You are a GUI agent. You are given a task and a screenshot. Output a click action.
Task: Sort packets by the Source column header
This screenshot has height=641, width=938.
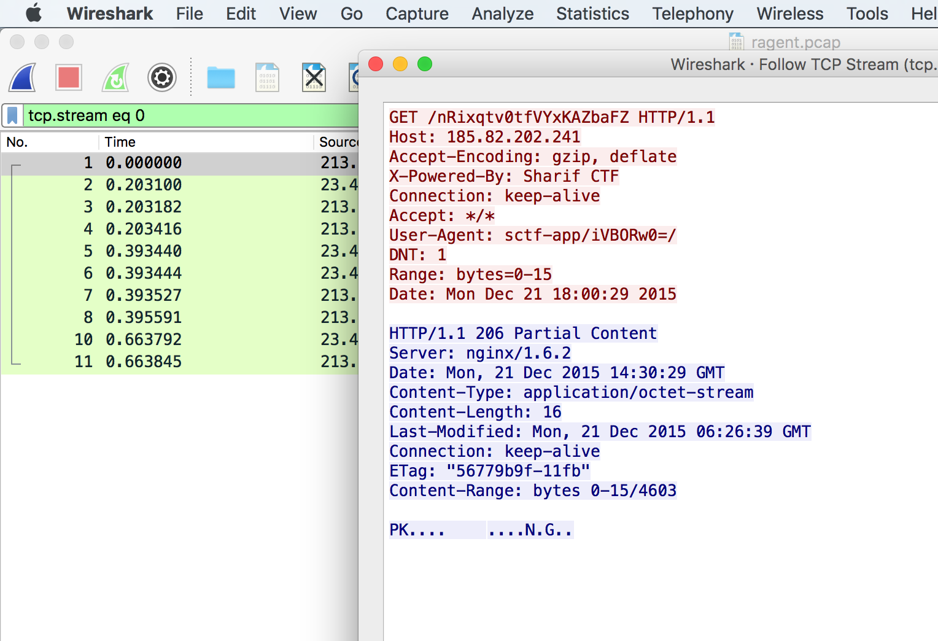(336, 142)
